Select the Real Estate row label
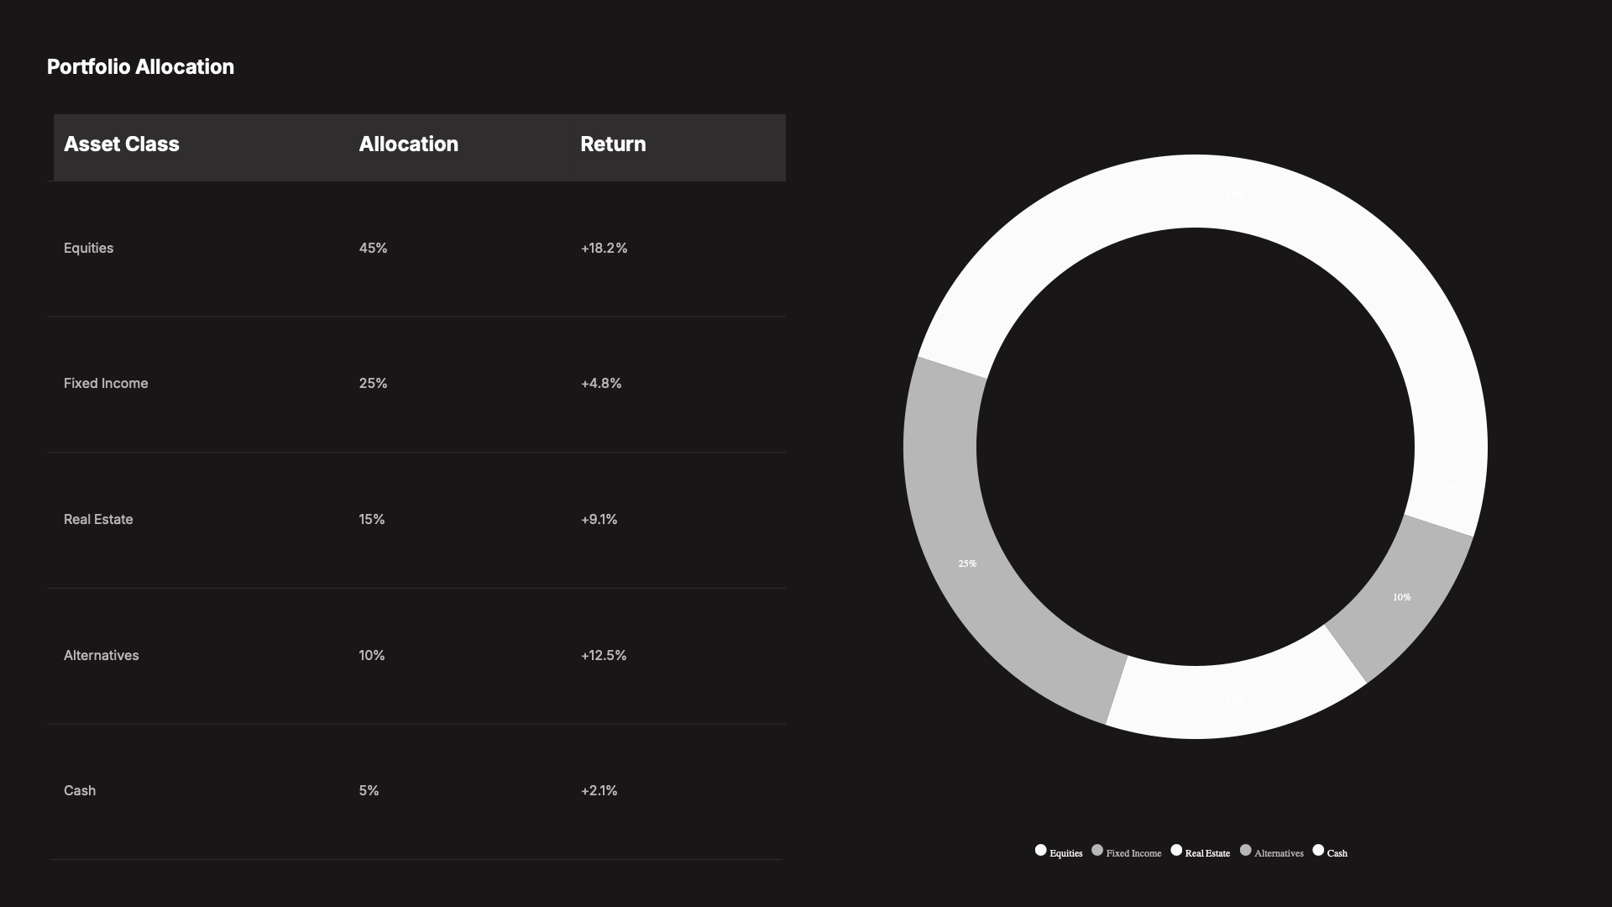Viewport: 1612px width, 907px height. pyautogui.click(x=98, y=519)
